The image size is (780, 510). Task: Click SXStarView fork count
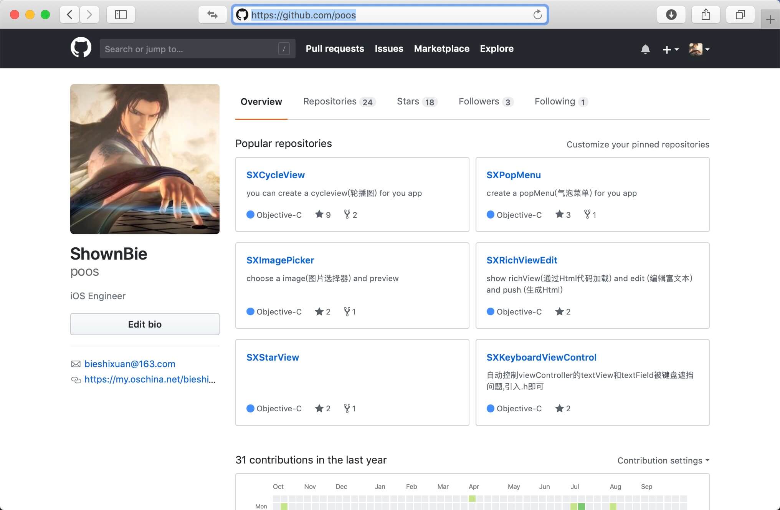(x=349, y=408)
